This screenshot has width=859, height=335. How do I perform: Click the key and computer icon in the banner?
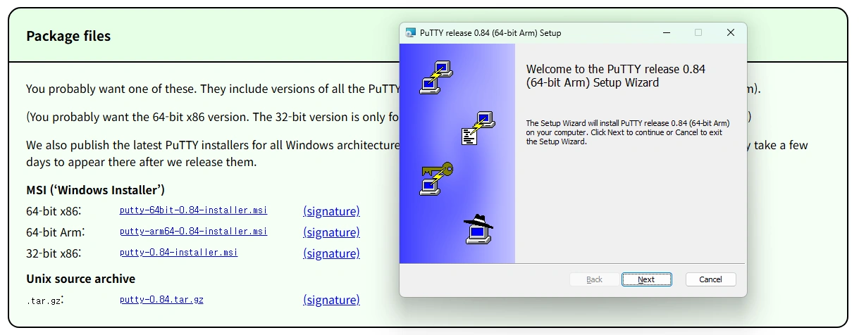(437, 179)
